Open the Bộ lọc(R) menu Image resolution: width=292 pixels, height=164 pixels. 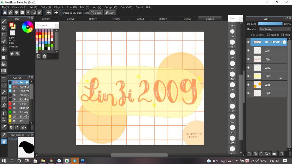point(46,7)
